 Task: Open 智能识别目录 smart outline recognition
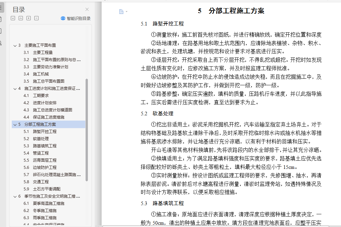pyautogui.click(x=76, y=19)
